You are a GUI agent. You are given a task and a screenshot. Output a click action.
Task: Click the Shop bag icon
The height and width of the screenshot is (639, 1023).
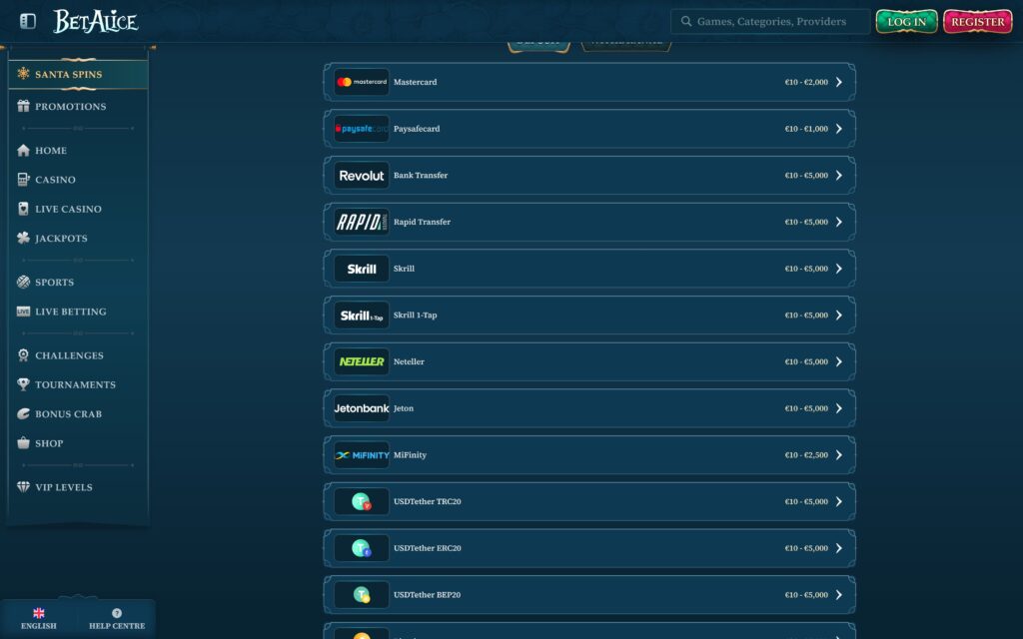click(24, 443)
